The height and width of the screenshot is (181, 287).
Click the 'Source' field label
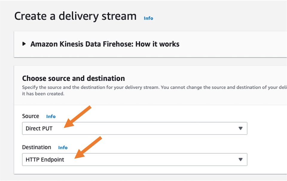click(30, 116)
